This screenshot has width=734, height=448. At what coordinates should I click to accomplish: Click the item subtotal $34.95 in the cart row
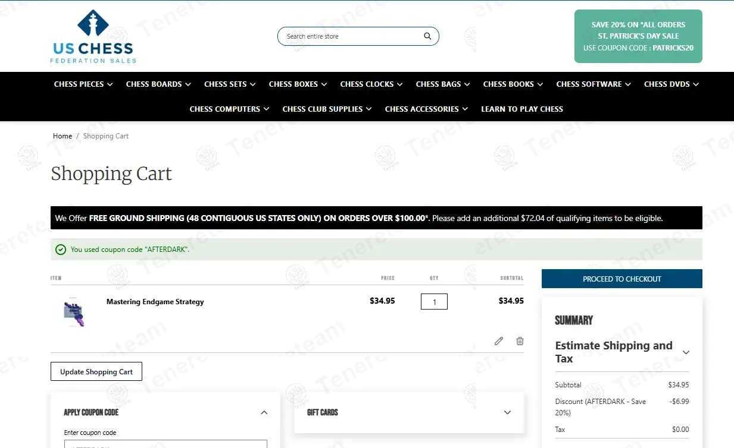[x=511, y=301]
